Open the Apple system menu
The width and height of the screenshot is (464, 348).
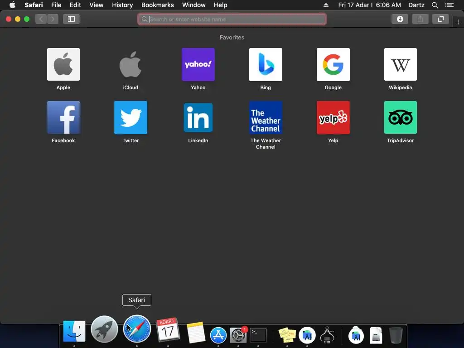coord(12,5)
